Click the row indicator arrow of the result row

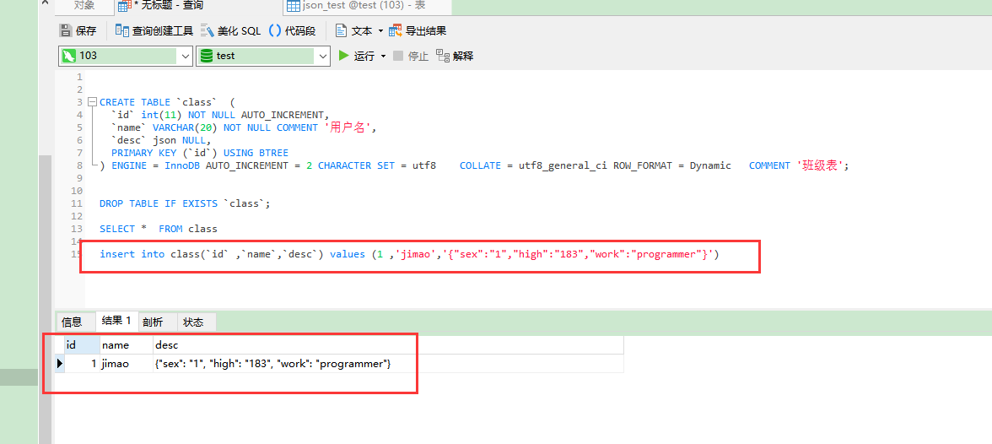coord(59,364)
